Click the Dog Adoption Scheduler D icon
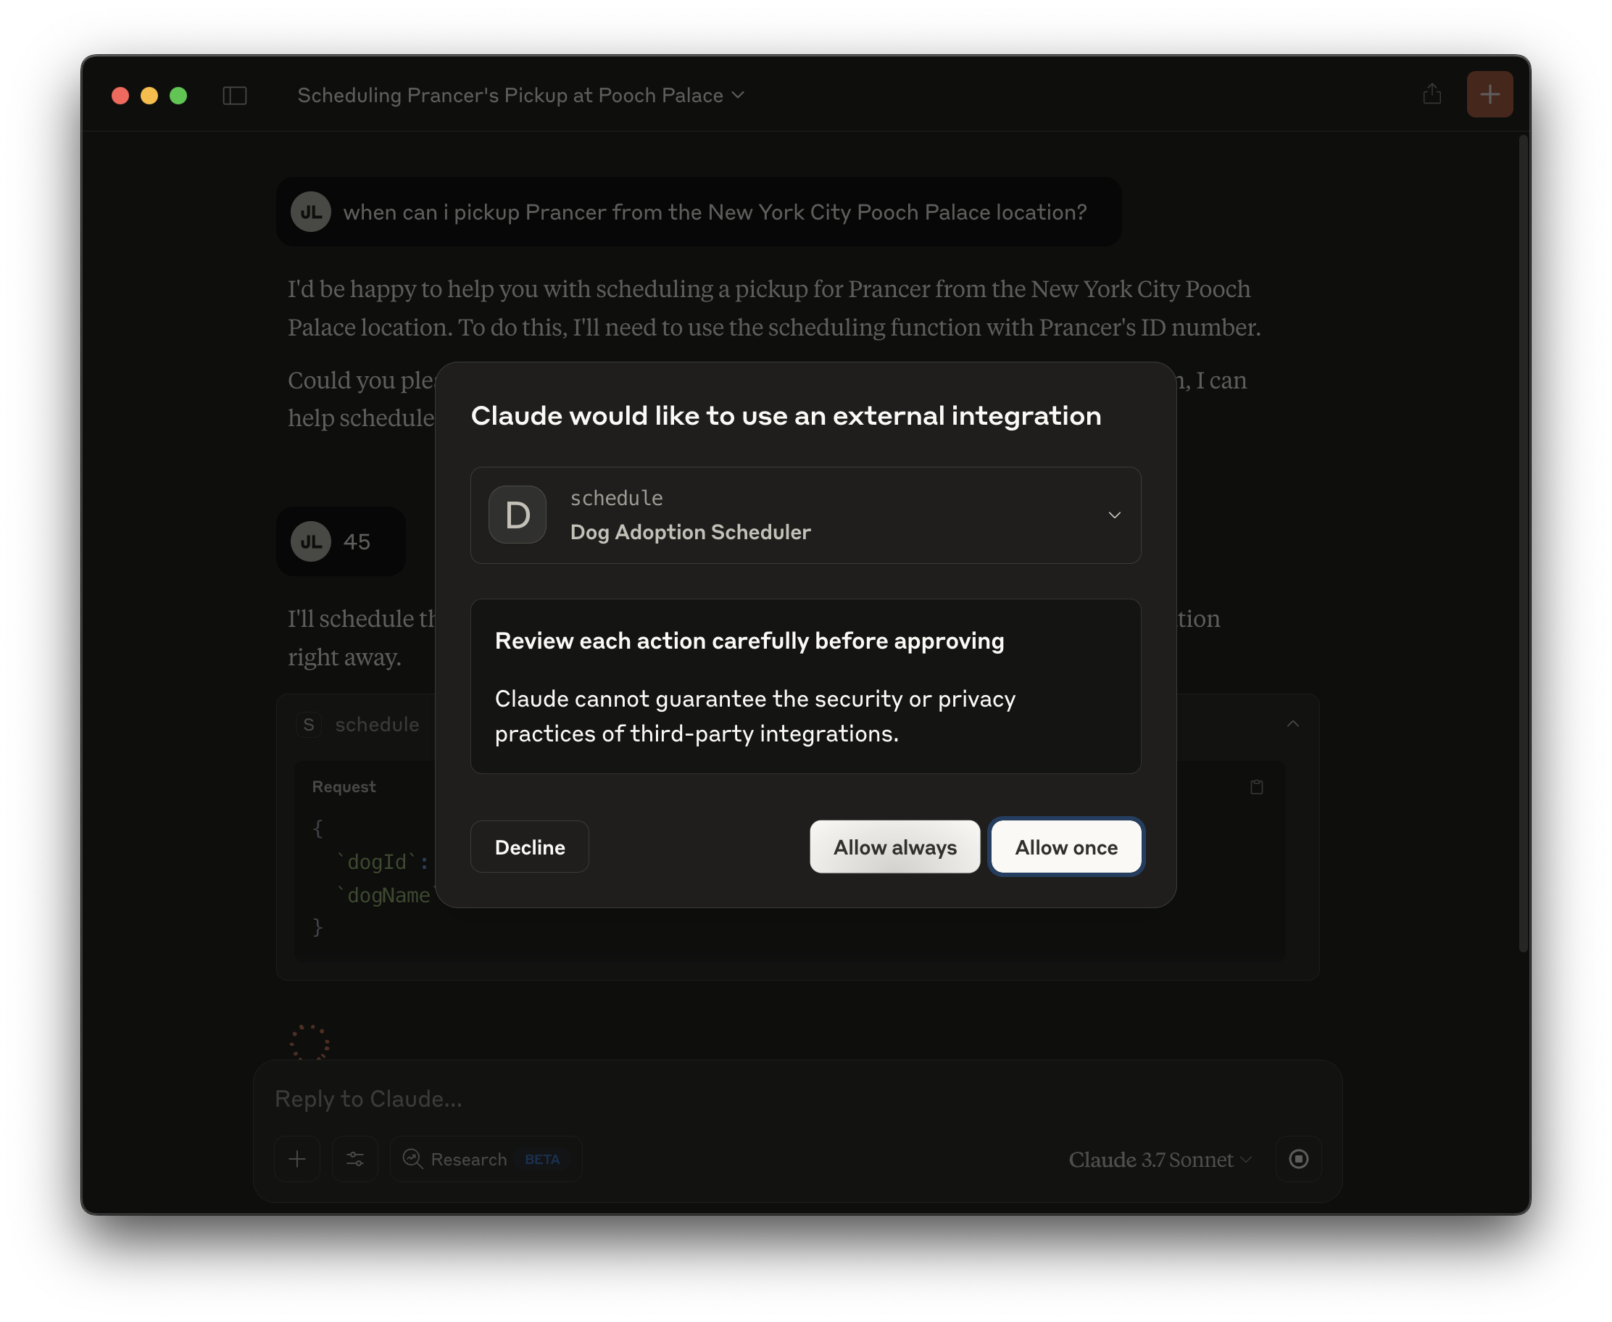 pyautogui.click(x=517, y=515)
